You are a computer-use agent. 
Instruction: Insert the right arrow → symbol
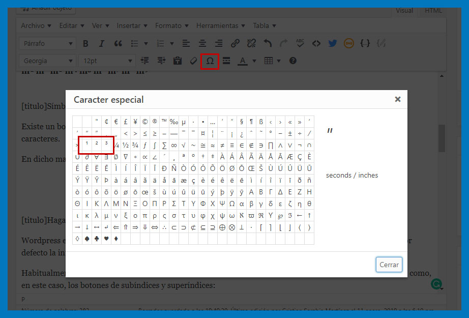77,227
